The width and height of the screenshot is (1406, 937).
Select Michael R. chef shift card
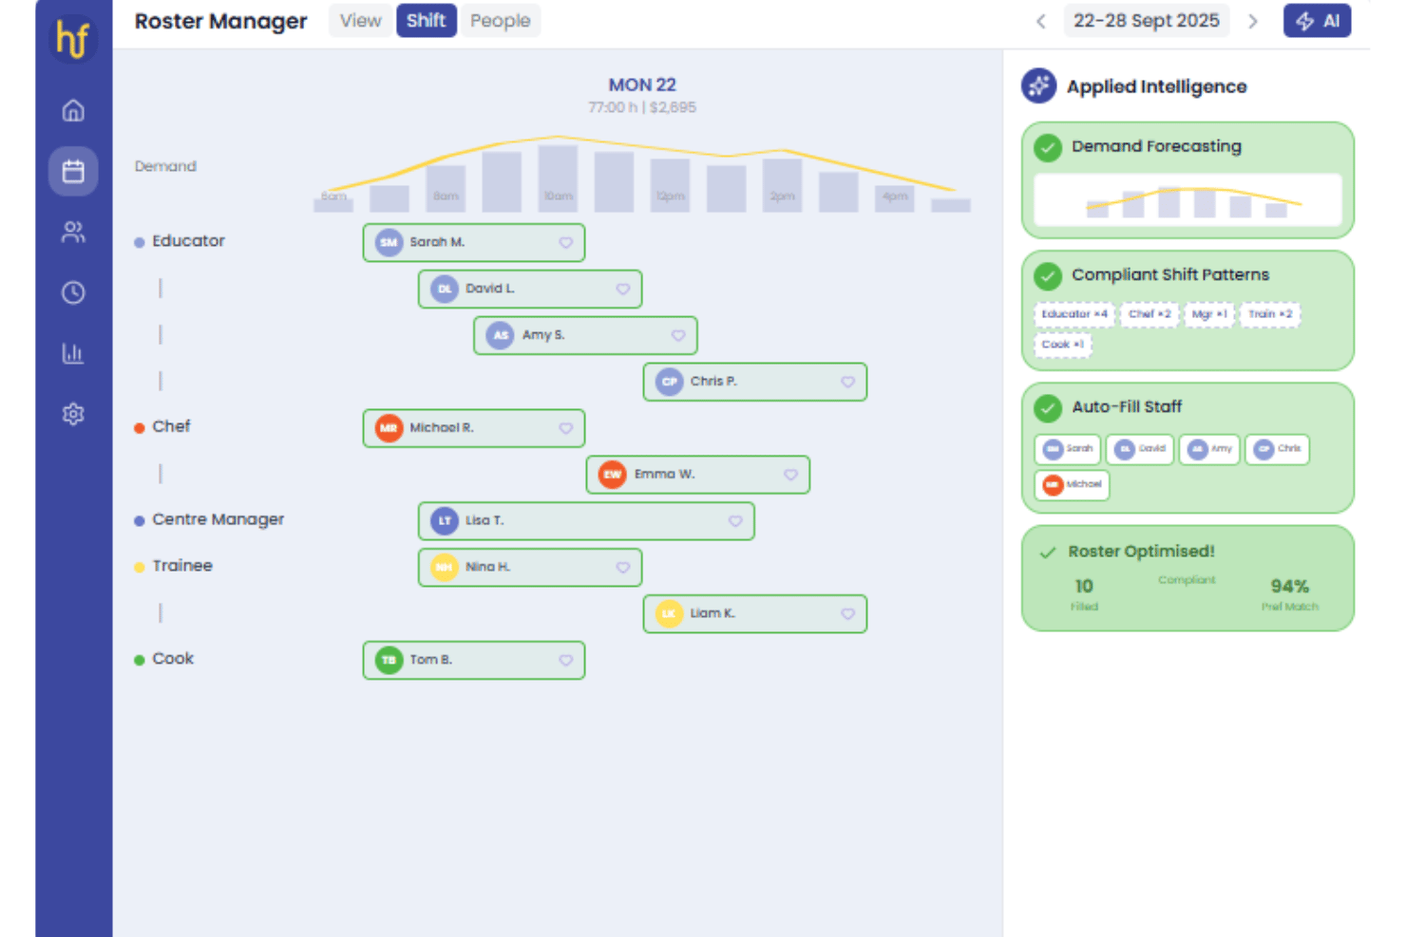pos(474,428)
